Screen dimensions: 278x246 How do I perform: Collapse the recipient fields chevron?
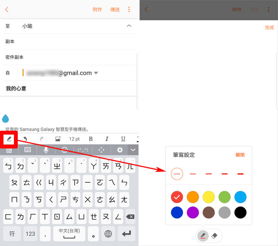(129, 26)
